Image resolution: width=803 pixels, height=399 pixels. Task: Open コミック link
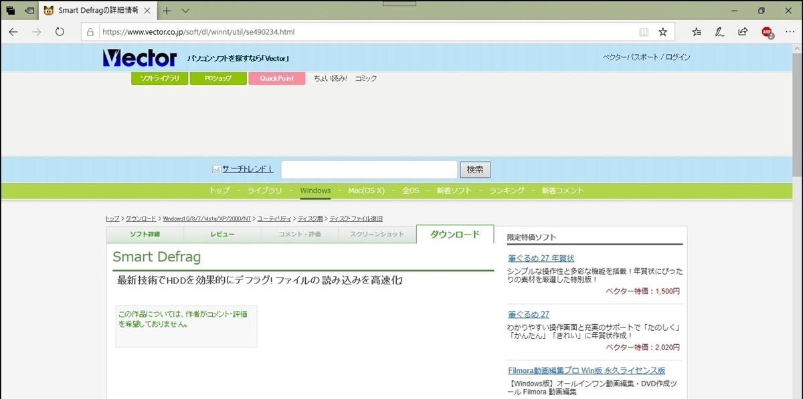click(366, 78)
